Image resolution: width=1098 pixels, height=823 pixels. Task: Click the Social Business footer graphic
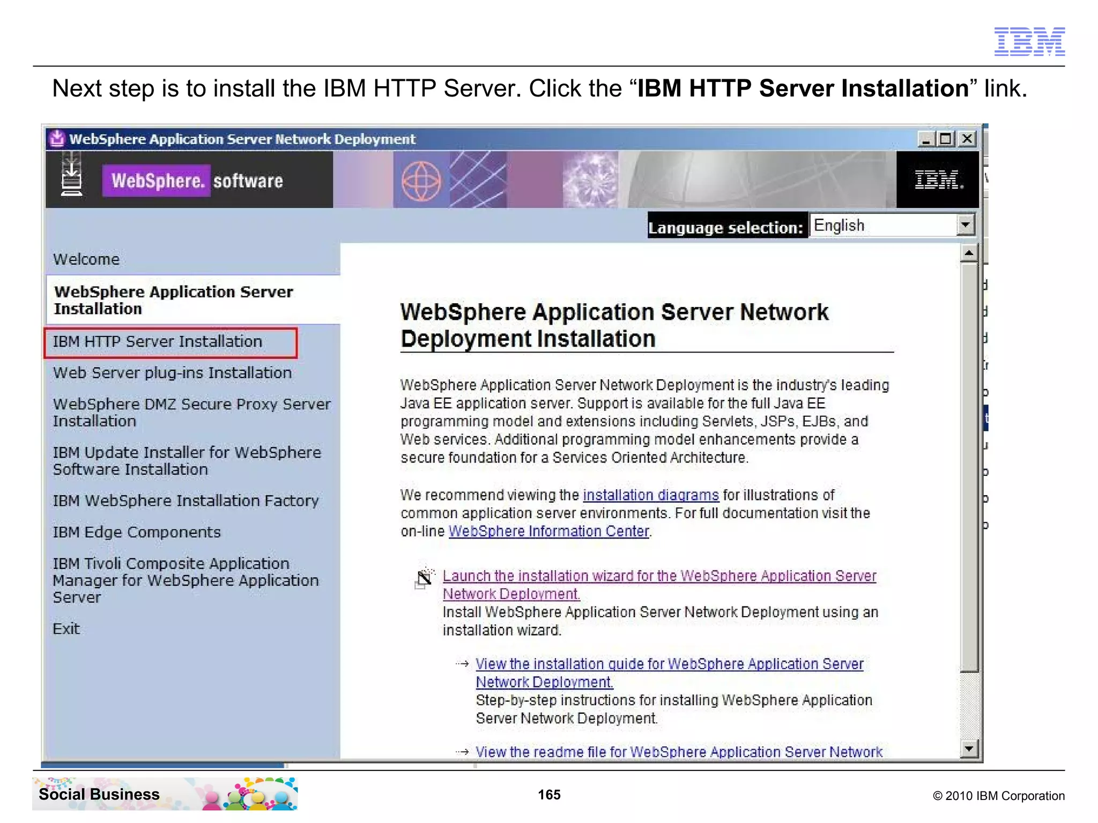coord(165,794)
